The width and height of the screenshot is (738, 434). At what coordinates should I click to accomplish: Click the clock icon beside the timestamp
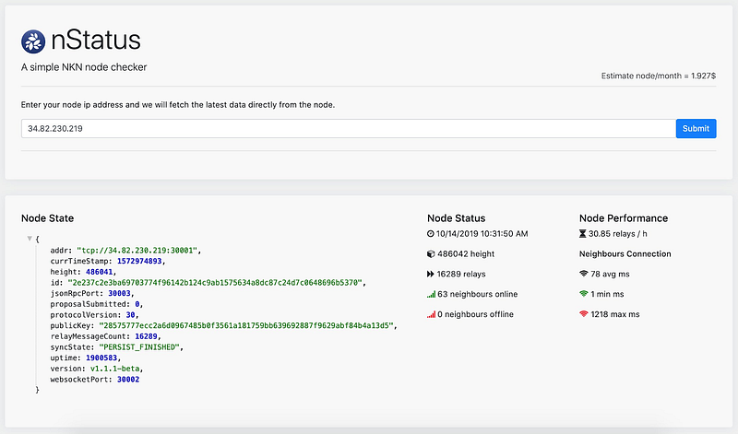431,233
